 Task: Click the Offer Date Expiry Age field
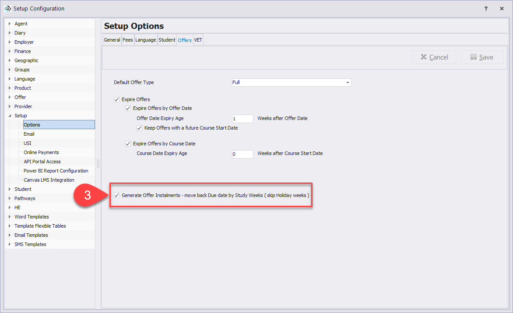tap(242, 119)
